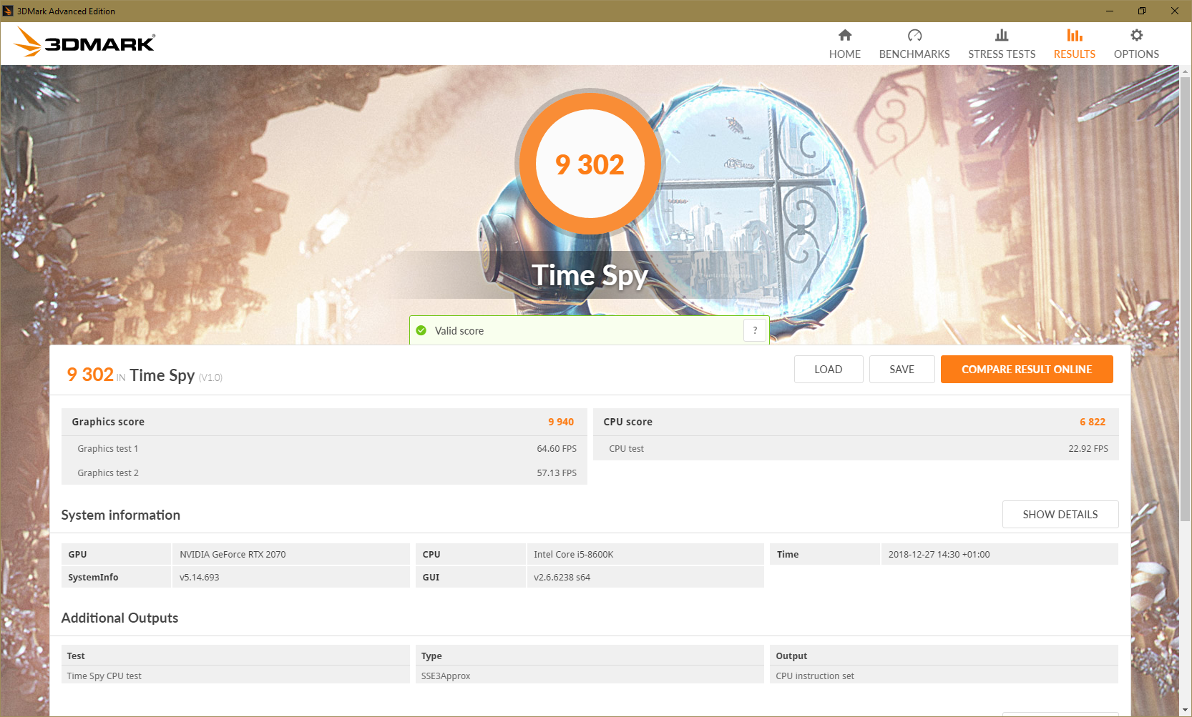
Task: Click NVIDIA GeForce RTX 2070 text
Action: pyautogui.click(x=233, y=555)
